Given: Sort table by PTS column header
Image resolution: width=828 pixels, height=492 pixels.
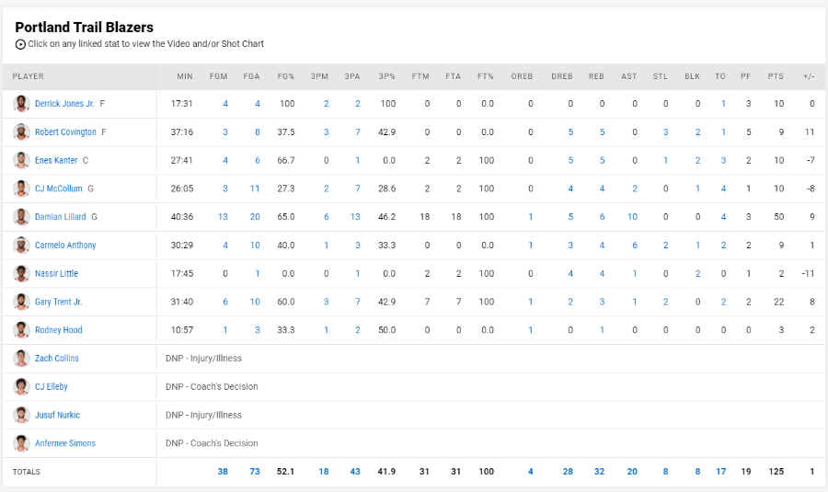Looking at the screenshot, I should 776,76.
